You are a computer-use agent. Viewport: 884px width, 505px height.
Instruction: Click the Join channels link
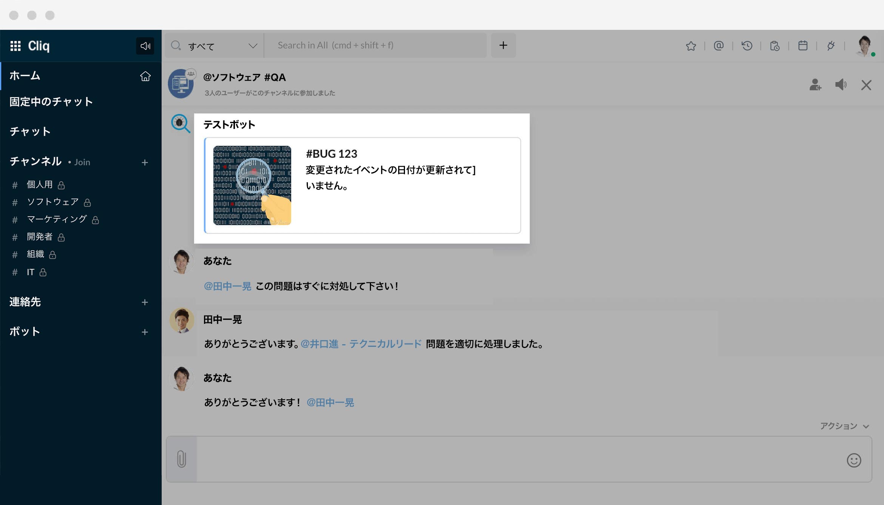[82, 162]
